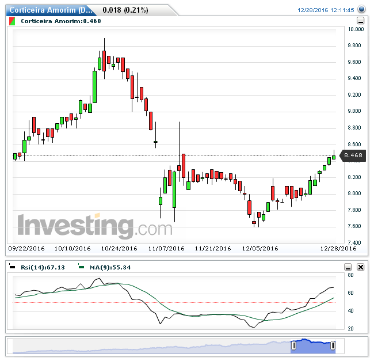Click the green MA(9) legend marker
Image resolution: width=374 pixels, height=361 pixels.
click(x=81, y=266)
